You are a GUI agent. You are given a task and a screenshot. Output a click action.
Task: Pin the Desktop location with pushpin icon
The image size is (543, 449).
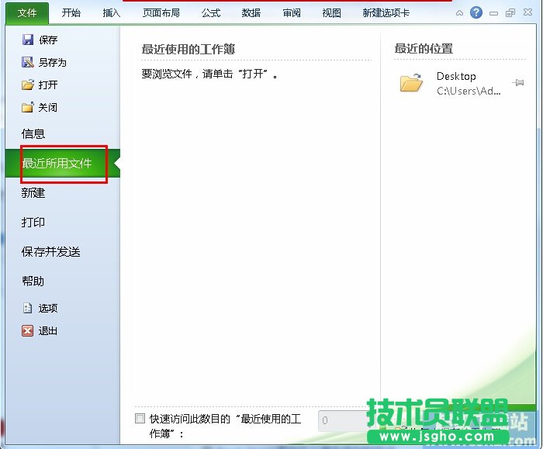tap(518, 82)
